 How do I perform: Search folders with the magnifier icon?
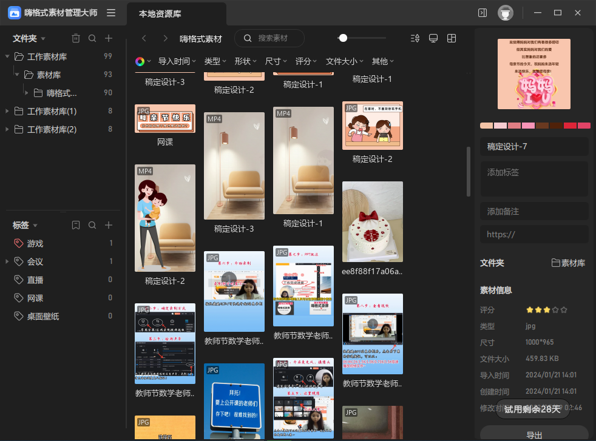(x=92, y=38)
